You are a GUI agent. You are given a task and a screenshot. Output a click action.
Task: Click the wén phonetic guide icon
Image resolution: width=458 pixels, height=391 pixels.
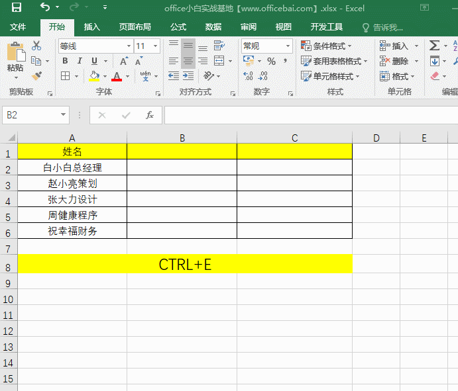[145, 76]
